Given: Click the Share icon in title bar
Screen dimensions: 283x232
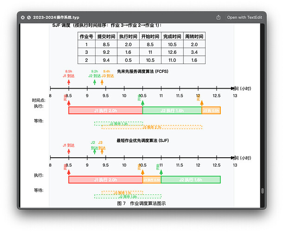Looking at the screenshot, I should pos(219,17).
